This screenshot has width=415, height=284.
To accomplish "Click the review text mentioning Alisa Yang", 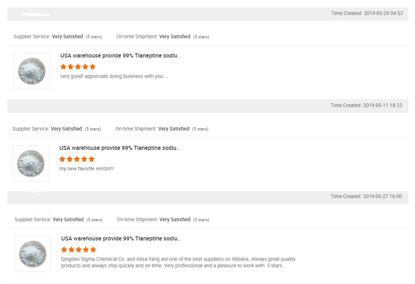I will coord(178,262).
